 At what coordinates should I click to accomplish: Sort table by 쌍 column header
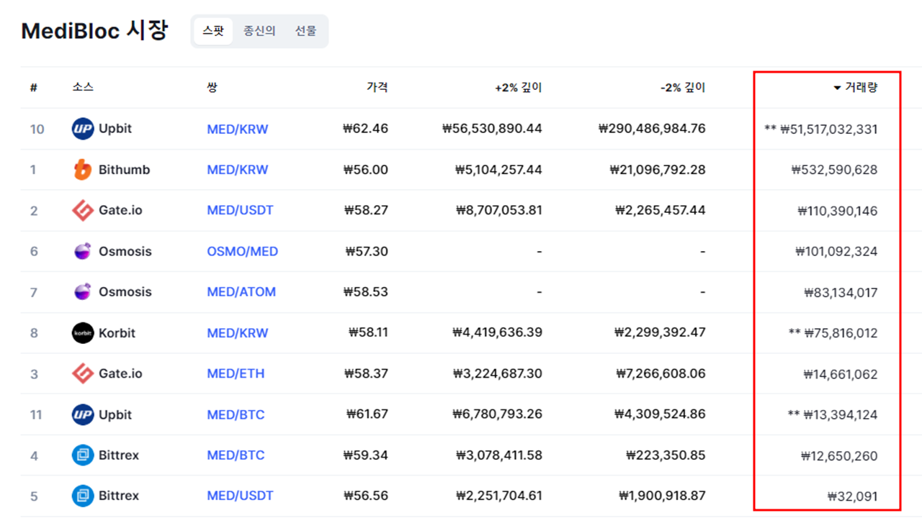coord(212,88)
